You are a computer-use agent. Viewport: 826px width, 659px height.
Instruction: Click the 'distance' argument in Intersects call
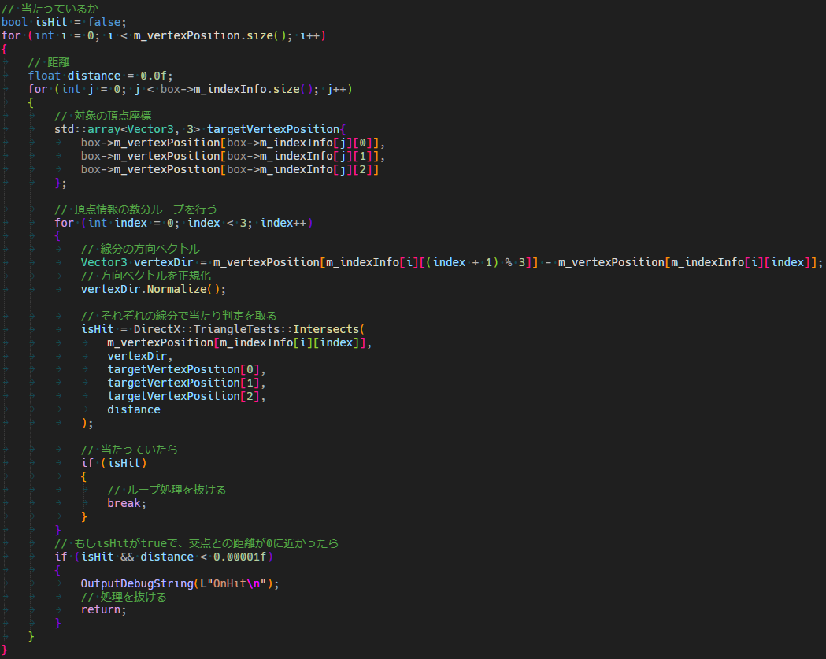(x=134, y=409)
